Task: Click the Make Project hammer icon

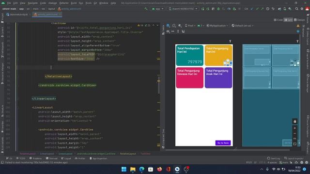Action: 146,9
